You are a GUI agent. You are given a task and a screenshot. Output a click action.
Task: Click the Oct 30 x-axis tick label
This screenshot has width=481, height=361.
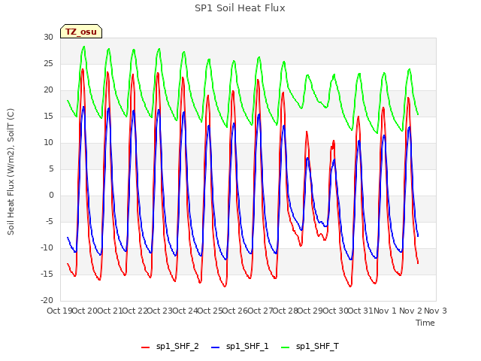[x=336, y=311]
